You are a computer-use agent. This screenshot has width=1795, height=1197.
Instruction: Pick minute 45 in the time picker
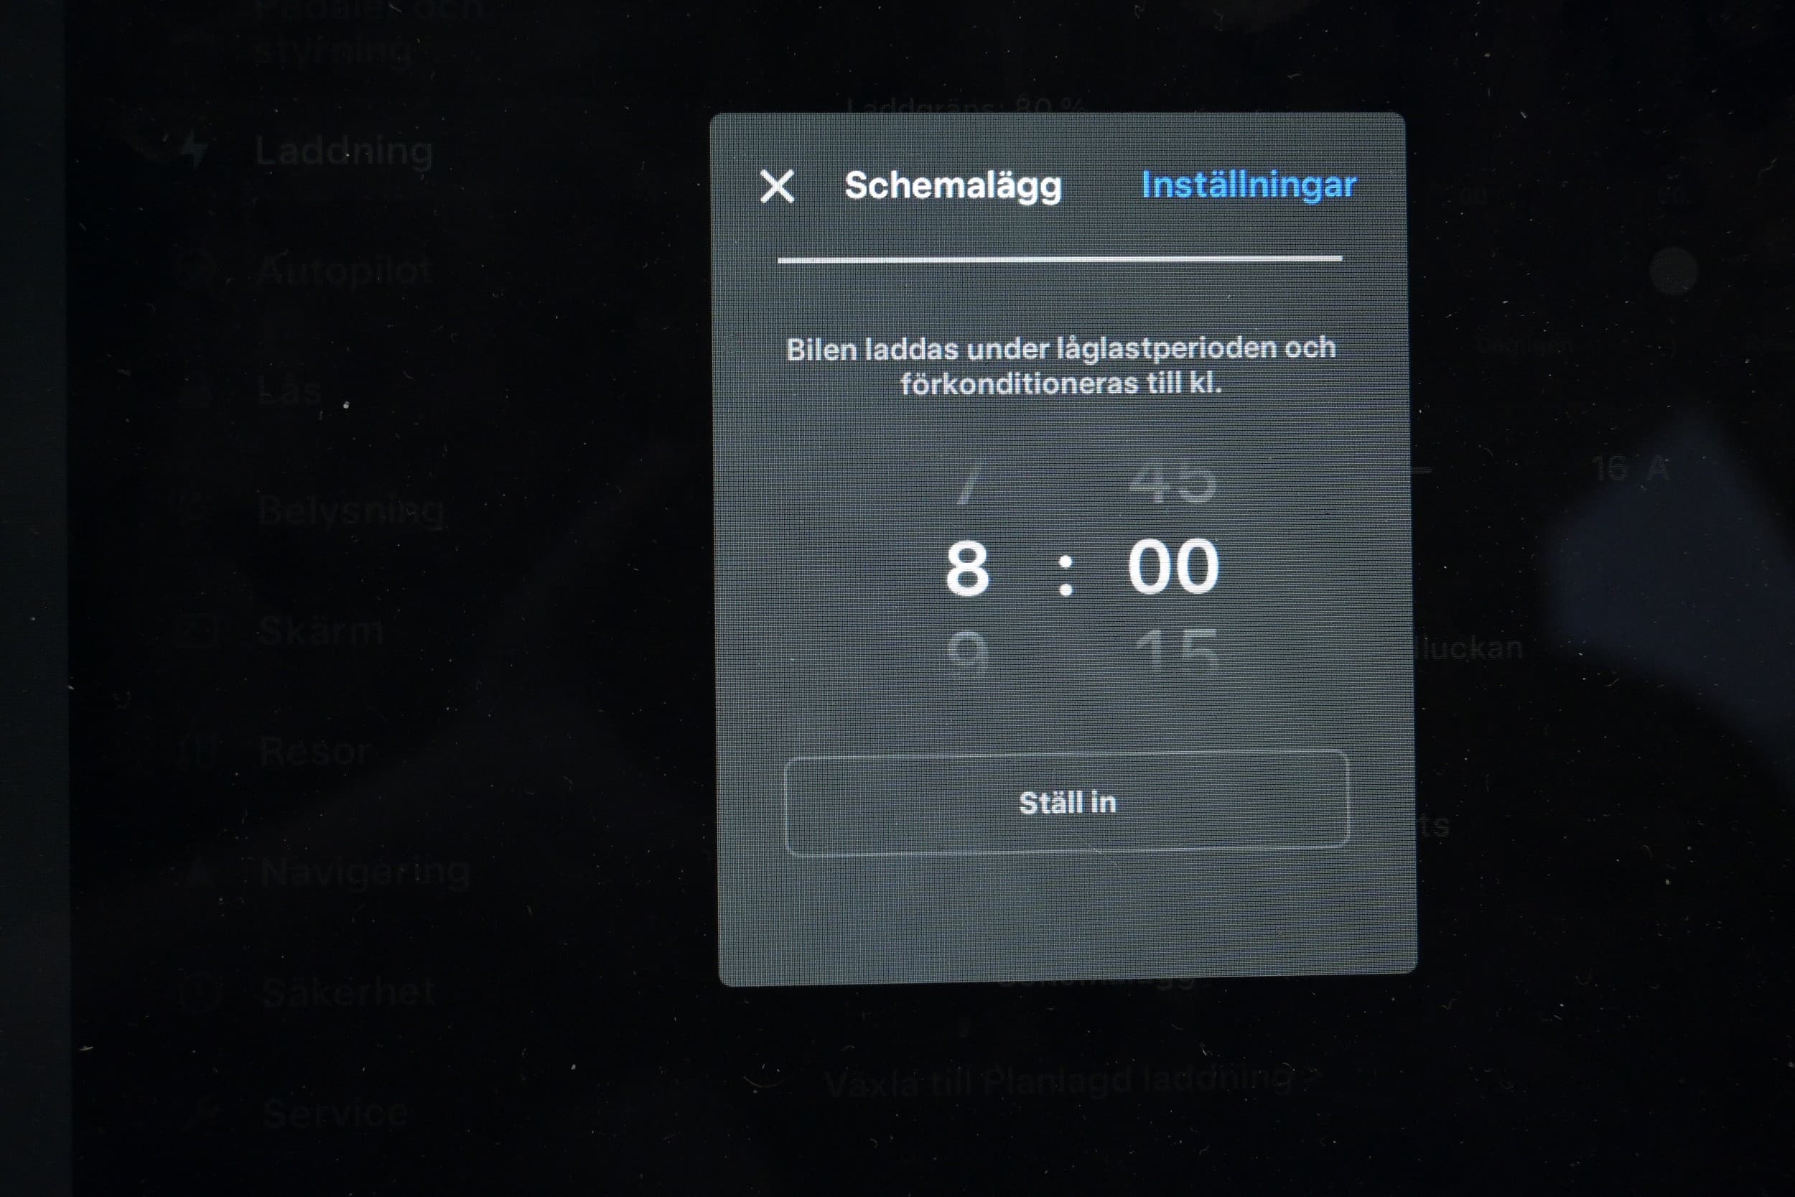(1173, 481)
